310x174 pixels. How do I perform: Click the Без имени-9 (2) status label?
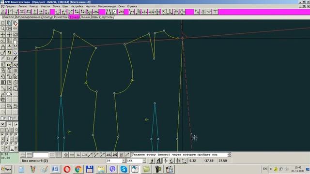click(35, 161)
